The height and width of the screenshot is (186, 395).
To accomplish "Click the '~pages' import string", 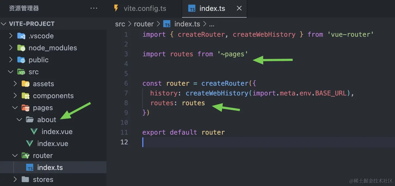I will (x=233, y=54).
